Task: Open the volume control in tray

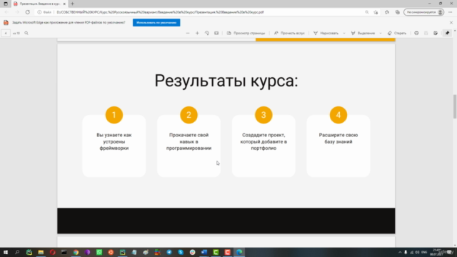Action: pyautogui.click(x=417, y=252)
